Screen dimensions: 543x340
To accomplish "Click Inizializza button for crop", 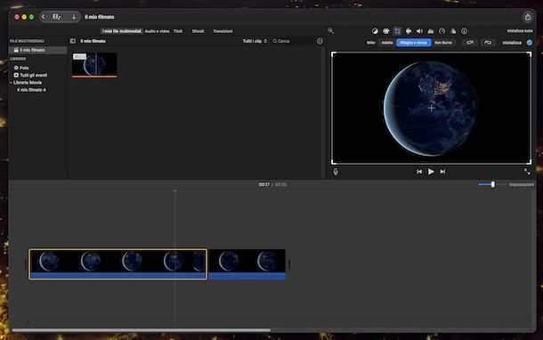I will (512, 43).
